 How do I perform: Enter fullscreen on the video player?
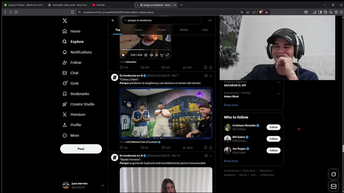tap(167, 55)
